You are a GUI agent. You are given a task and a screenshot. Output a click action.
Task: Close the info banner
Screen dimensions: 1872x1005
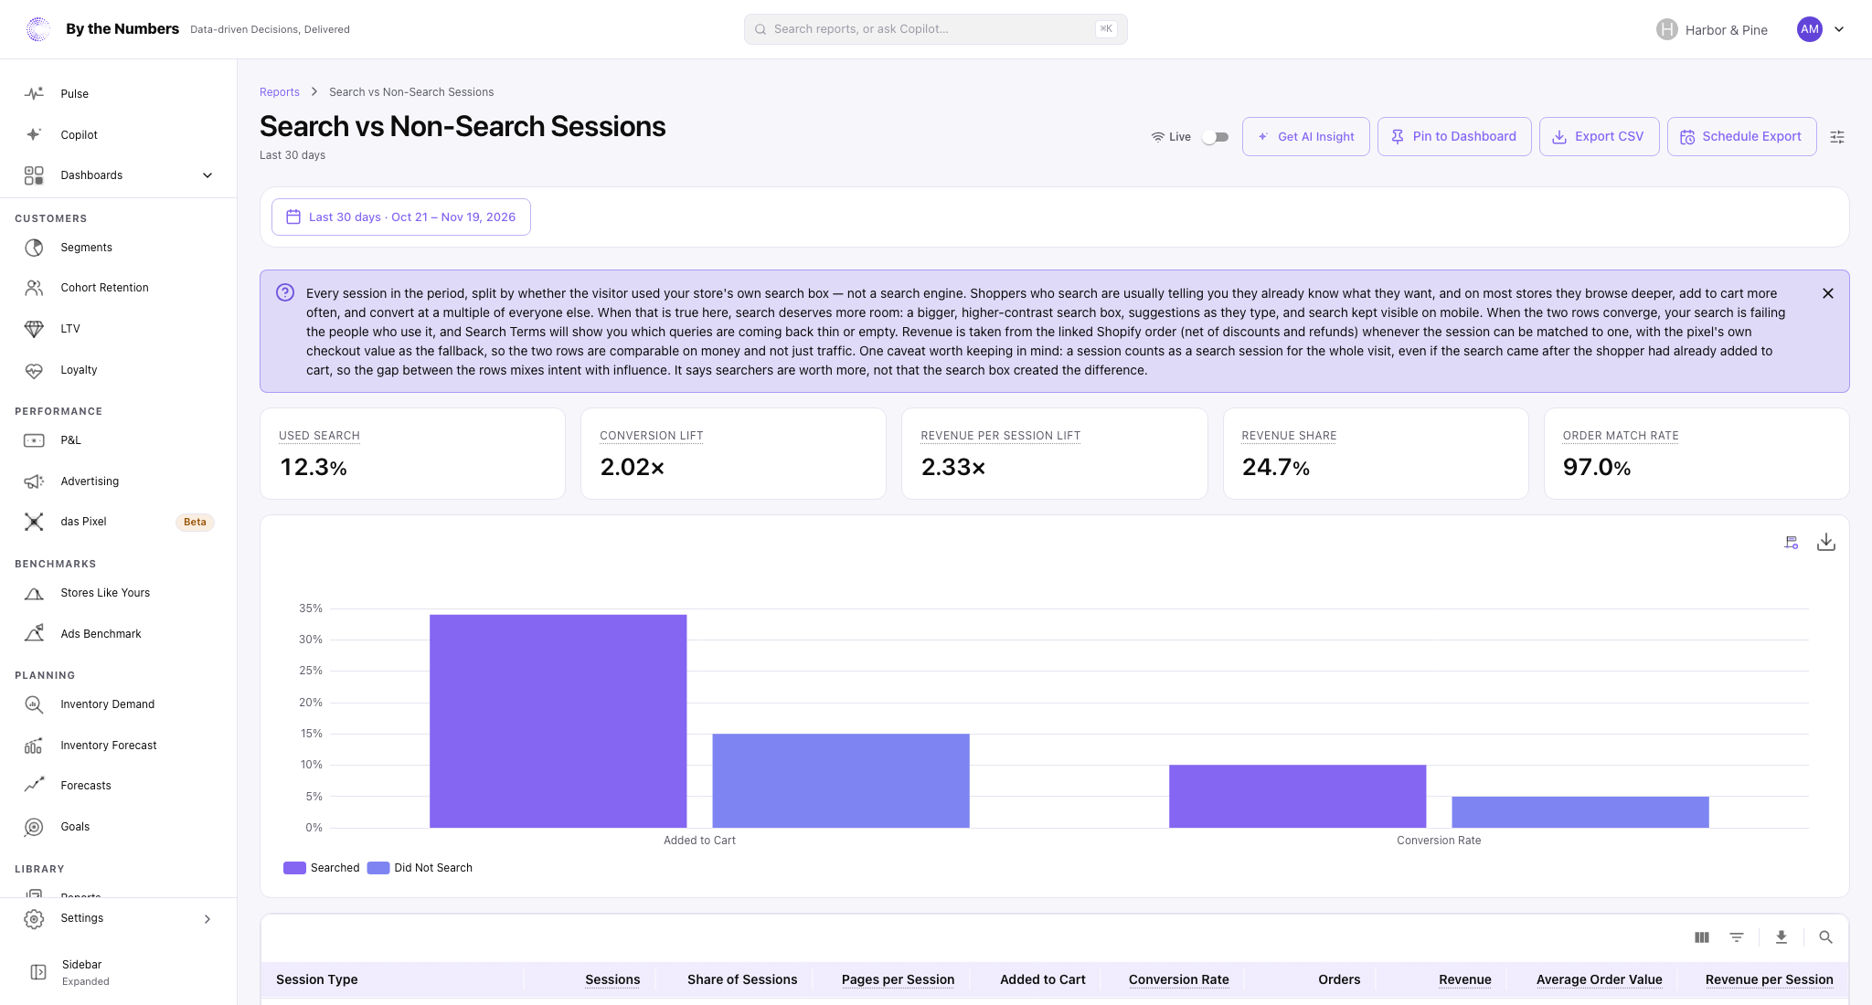[x=1828, y=293]
